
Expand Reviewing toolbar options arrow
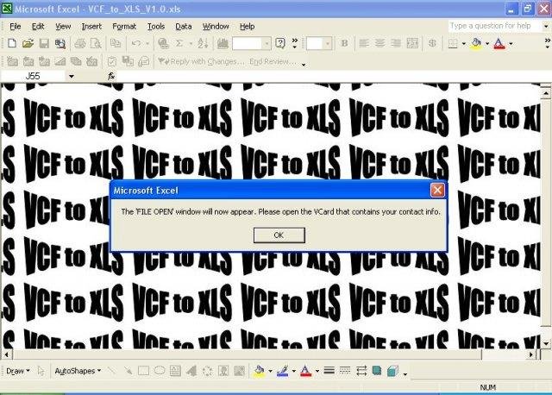[304, 65]
